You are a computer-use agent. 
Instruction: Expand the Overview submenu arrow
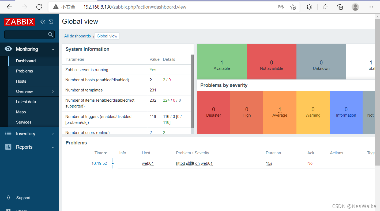pos(53,91)
